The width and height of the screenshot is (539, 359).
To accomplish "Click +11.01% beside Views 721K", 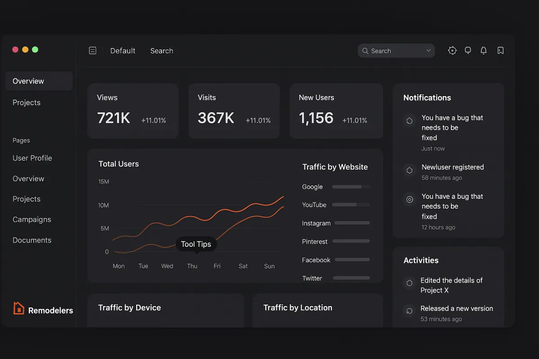I will [x=154, y=120].
